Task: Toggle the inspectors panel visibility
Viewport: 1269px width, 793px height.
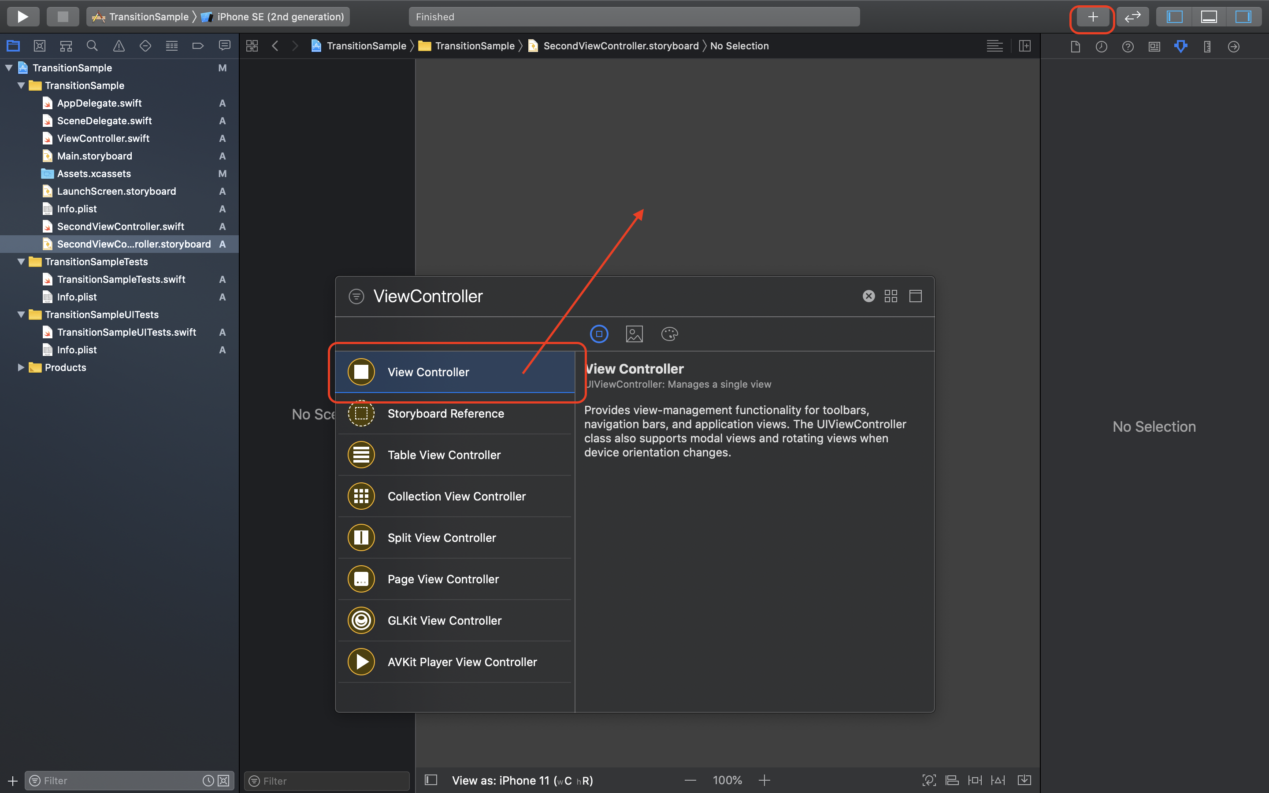Action: pos(1243,17)
